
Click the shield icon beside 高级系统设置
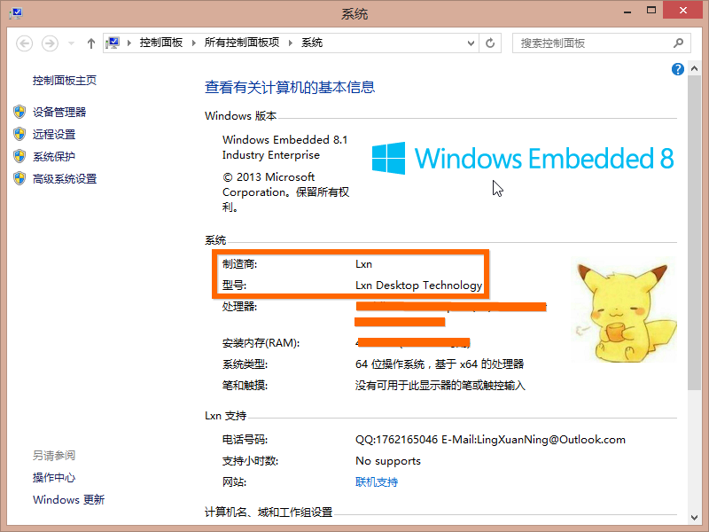(x=19, y=179)
